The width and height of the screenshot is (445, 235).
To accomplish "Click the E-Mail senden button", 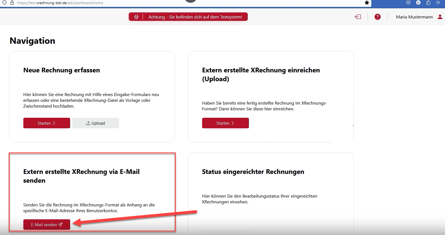I will 47,225.
